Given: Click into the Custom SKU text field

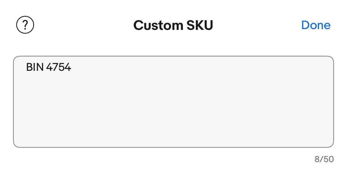Looking at the screenshot, I should pyautogui.click(x=173, y=101).
